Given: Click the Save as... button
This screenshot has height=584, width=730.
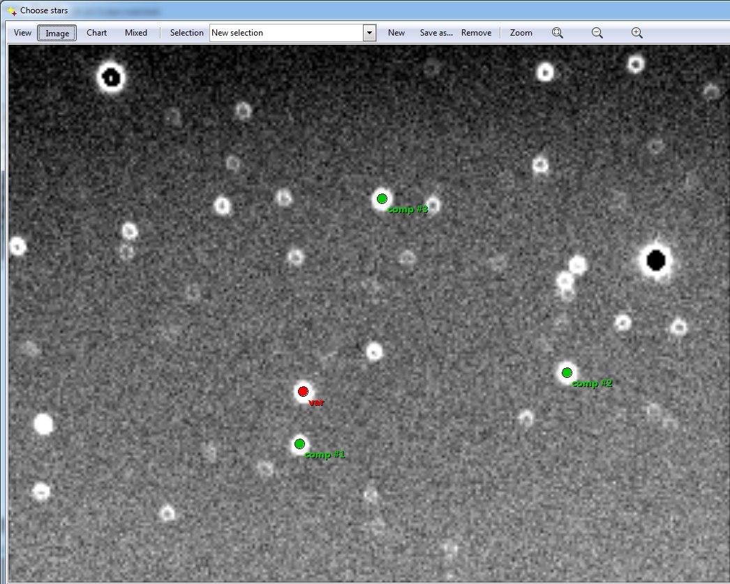Looking at the screenshot, I should [x=436, y=33].
